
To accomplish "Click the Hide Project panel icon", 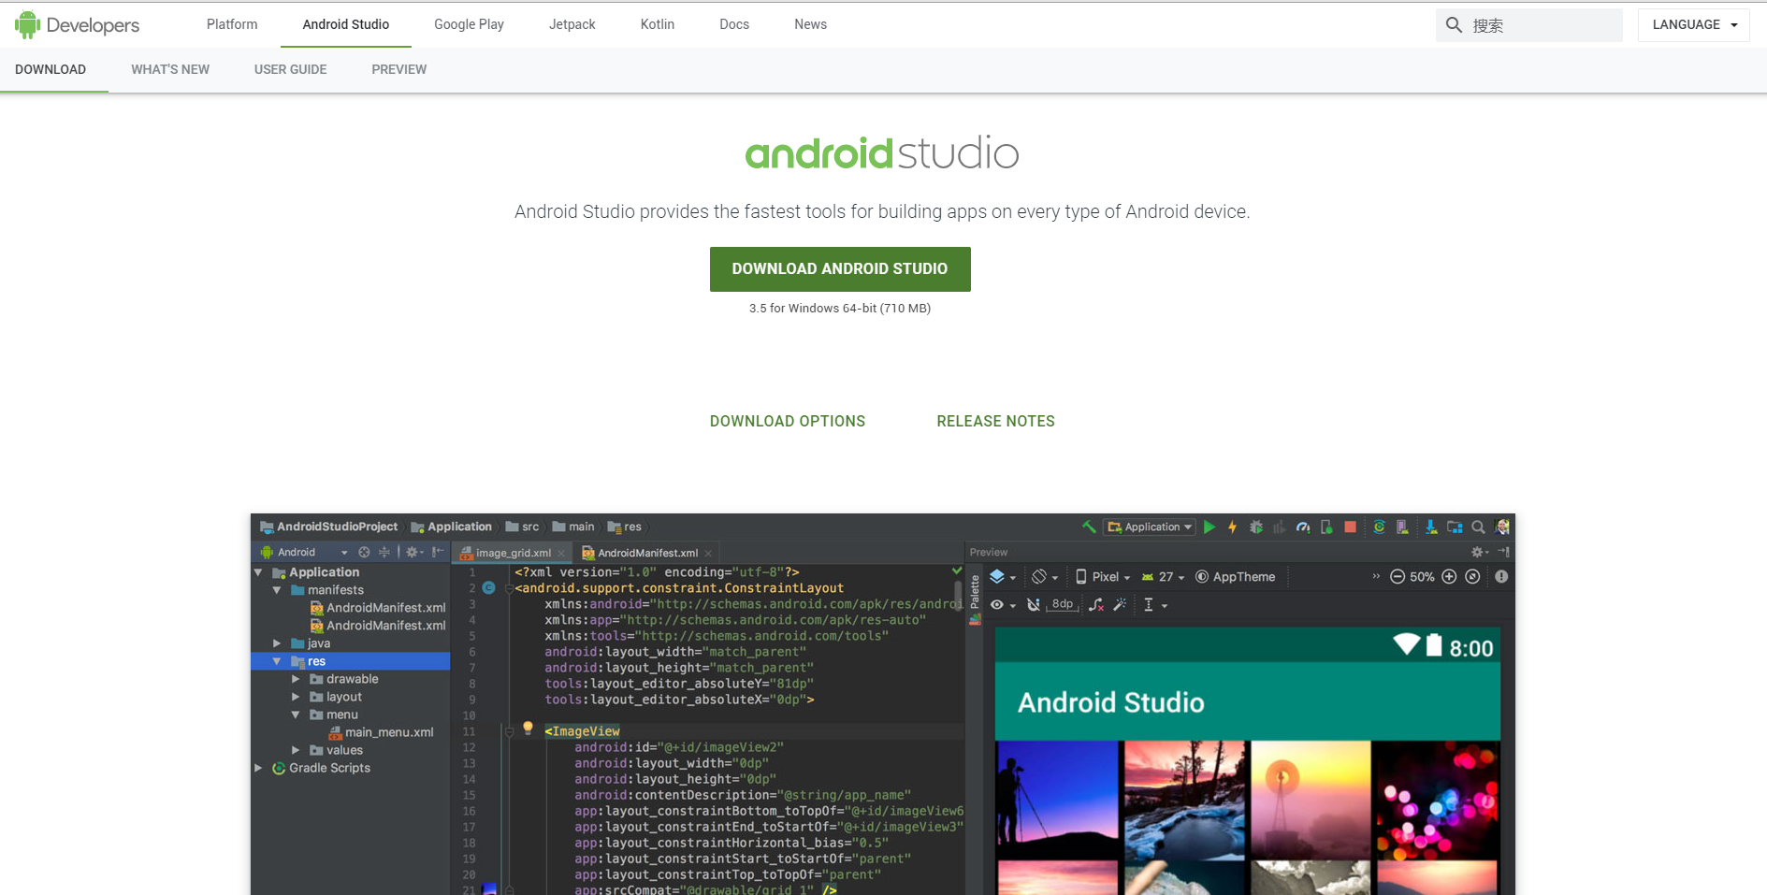I will coord(437,552).
